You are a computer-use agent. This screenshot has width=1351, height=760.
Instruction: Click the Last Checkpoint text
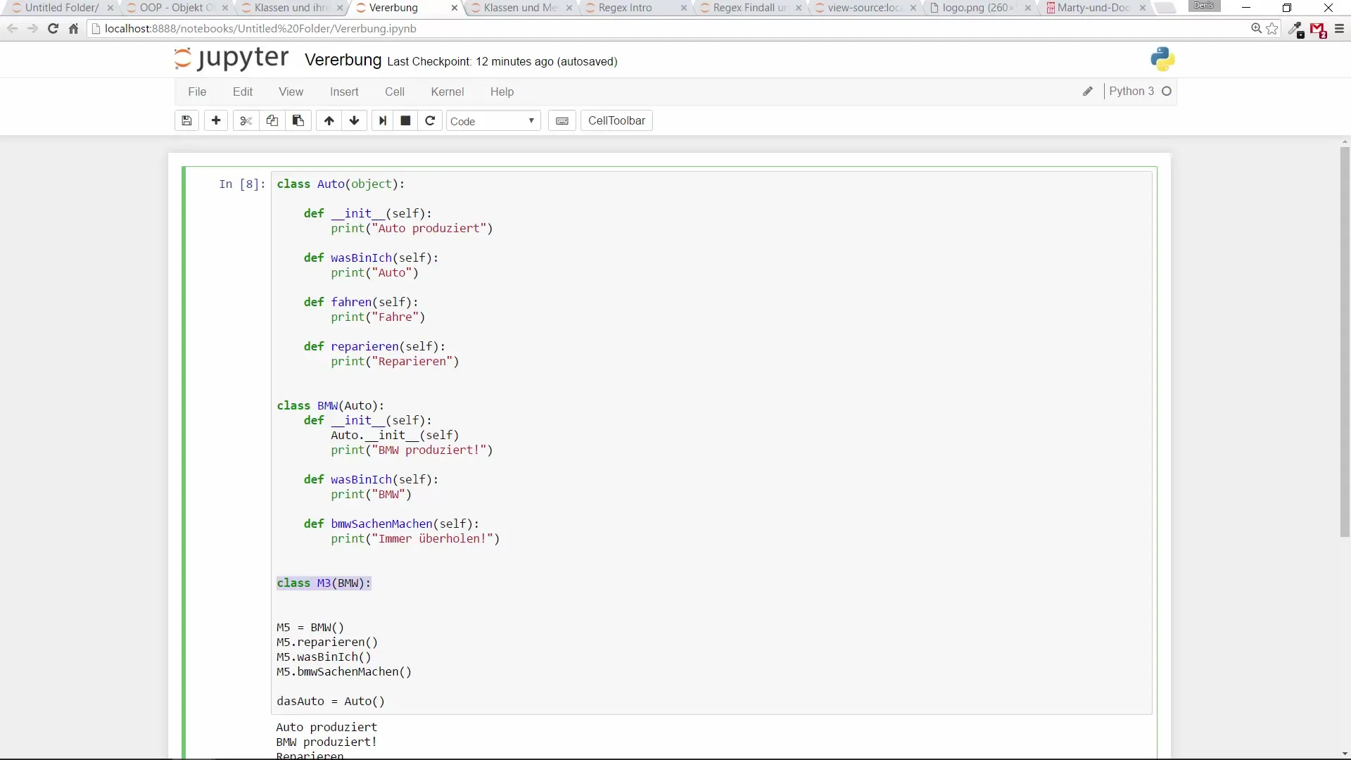502,62
